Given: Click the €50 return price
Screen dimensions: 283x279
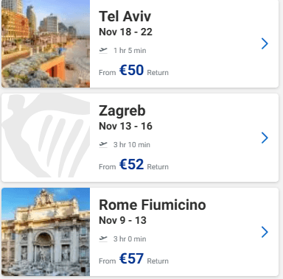Looking at the screenshot, I should [x=131, y=70].
